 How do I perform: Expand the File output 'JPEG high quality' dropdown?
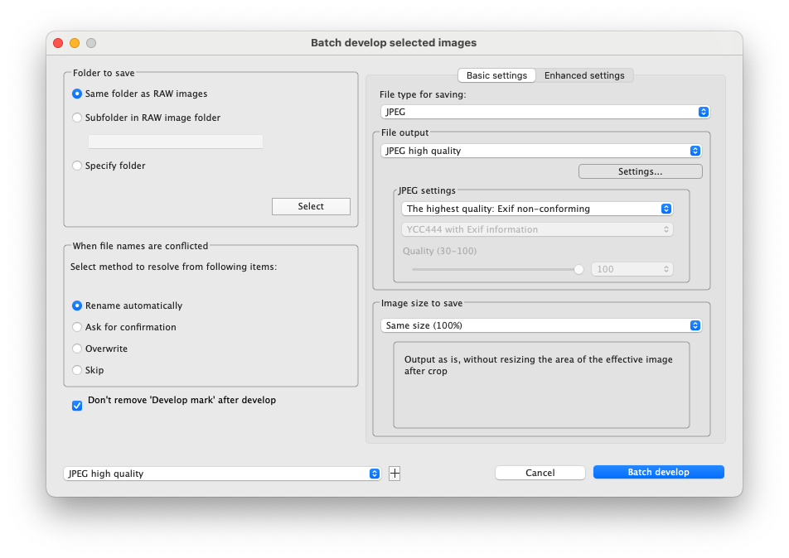[x=540, y=151]
